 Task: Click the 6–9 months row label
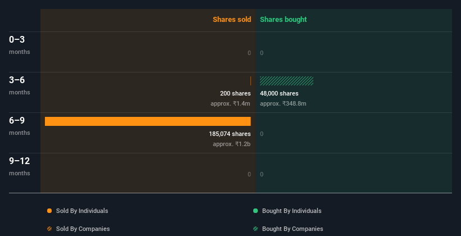tap(20, 126)
